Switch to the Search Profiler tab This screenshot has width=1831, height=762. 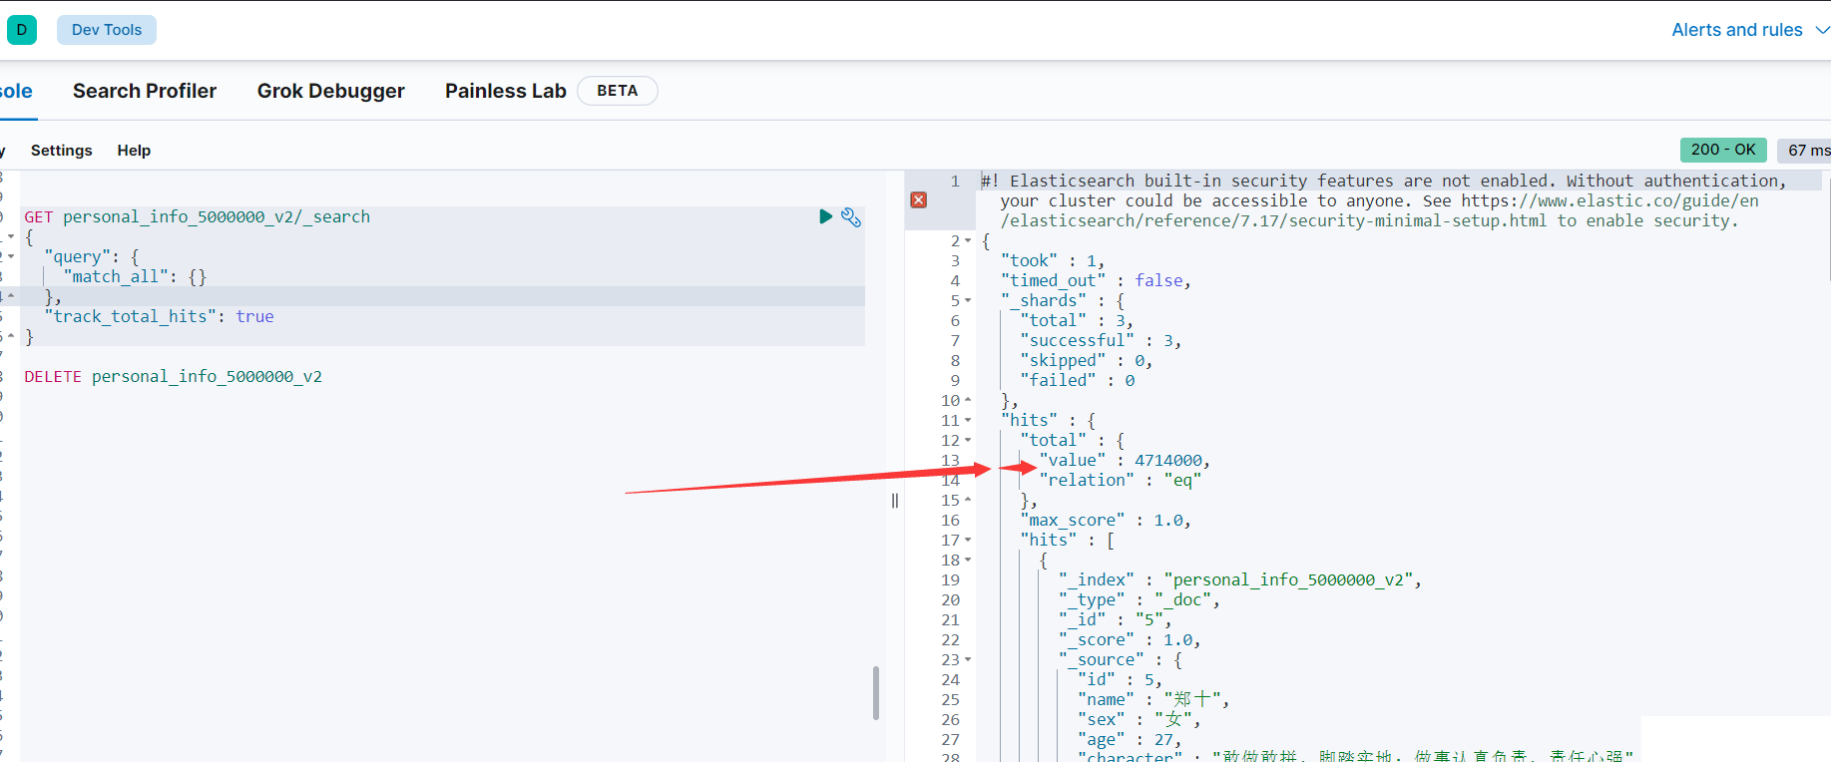pos(145,91)
